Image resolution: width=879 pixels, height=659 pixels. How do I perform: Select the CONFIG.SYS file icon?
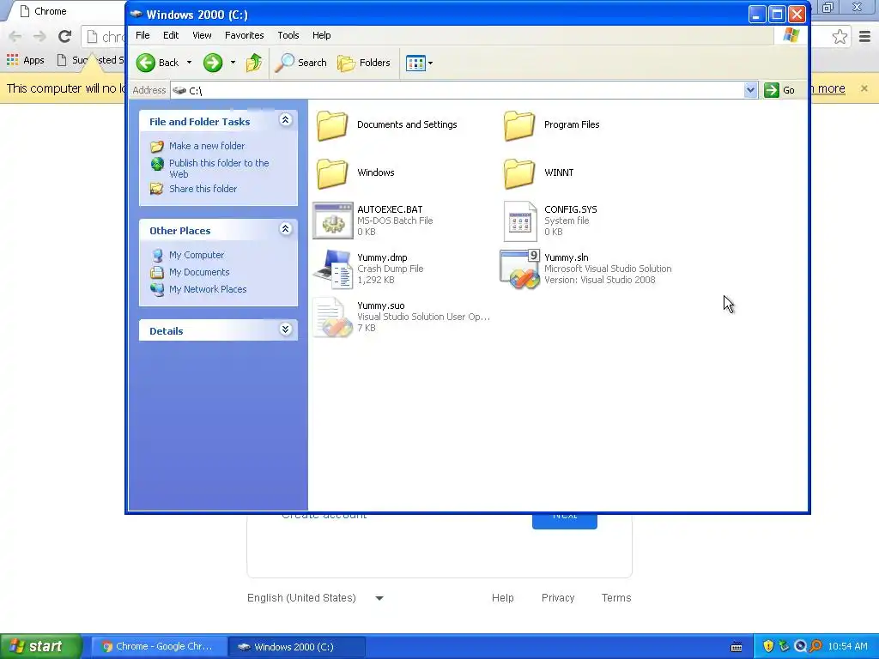pyautogui.click(x=519, y=221)
